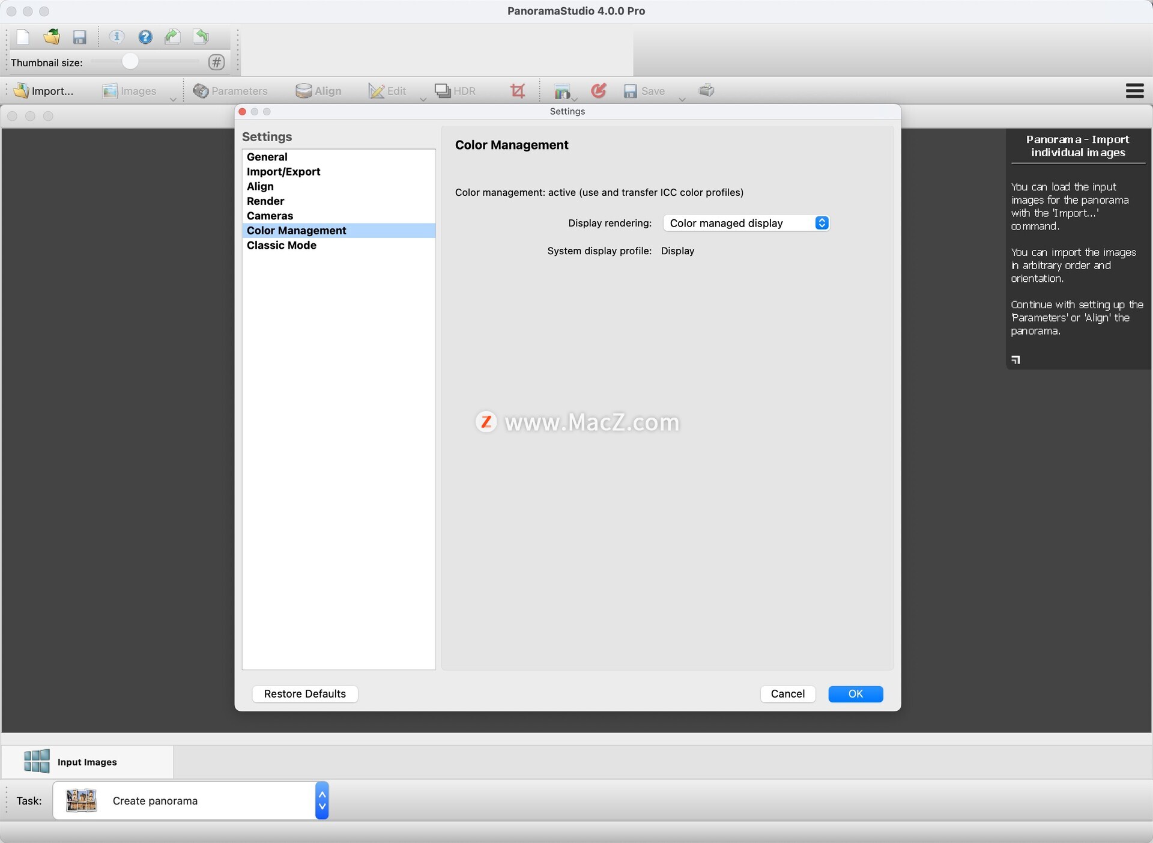Click the Save toolbar button
1153x843 pixels.
tap(644, 91)
